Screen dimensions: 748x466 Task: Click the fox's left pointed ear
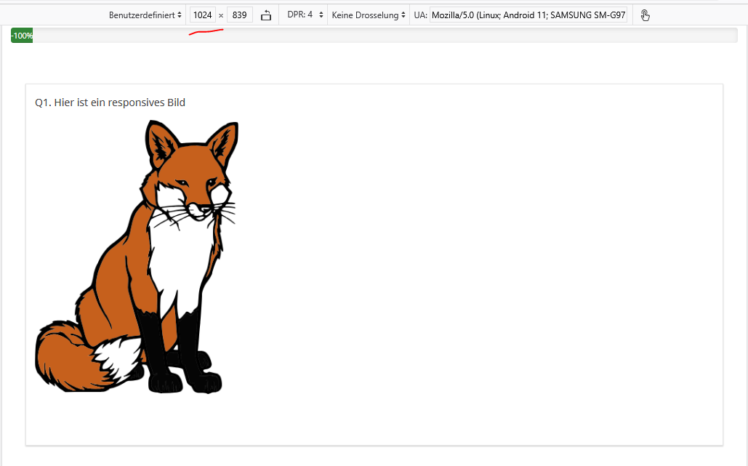point(159,140)
